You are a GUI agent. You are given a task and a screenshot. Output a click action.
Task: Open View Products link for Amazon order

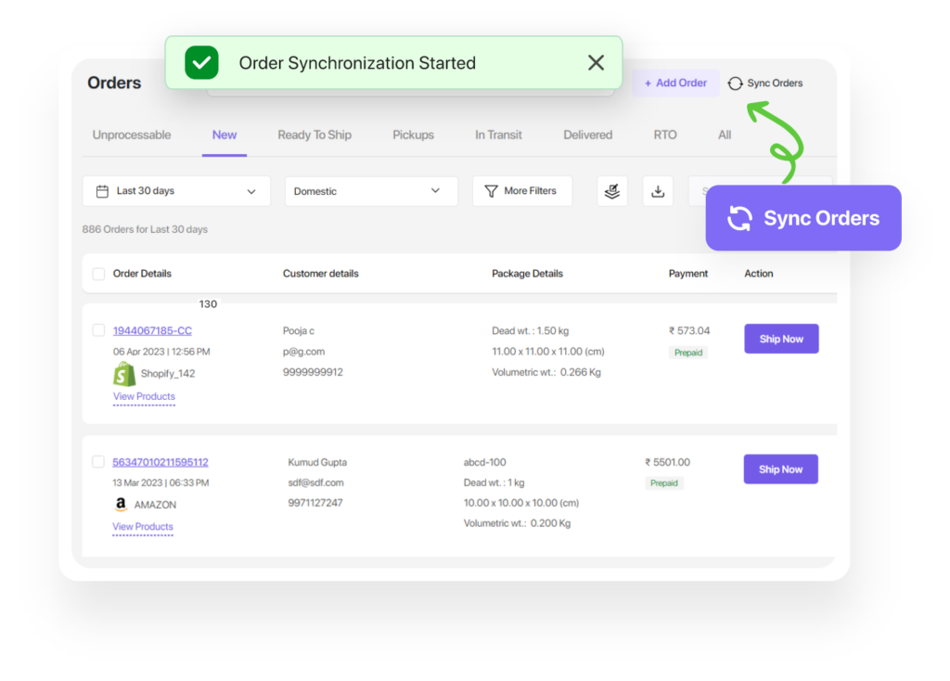(143, 527)
